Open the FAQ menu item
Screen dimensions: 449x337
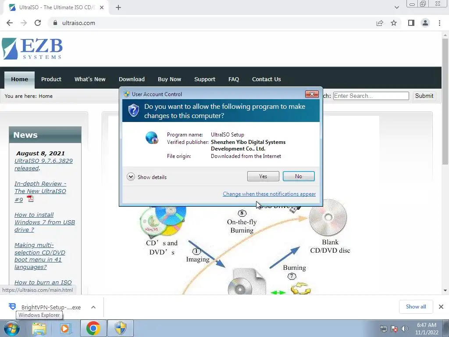[234, 79]
